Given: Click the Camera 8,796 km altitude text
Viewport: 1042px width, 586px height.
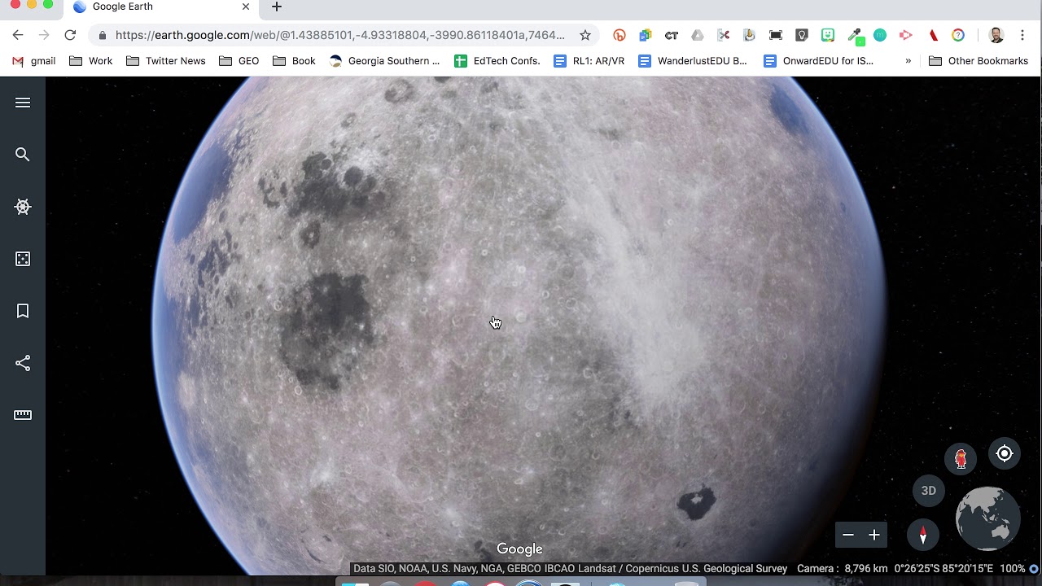Looking at the screenshot, I should (x=843, y=569).
